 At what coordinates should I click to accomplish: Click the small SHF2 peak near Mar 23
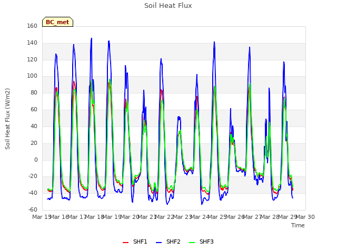(179, 117)
